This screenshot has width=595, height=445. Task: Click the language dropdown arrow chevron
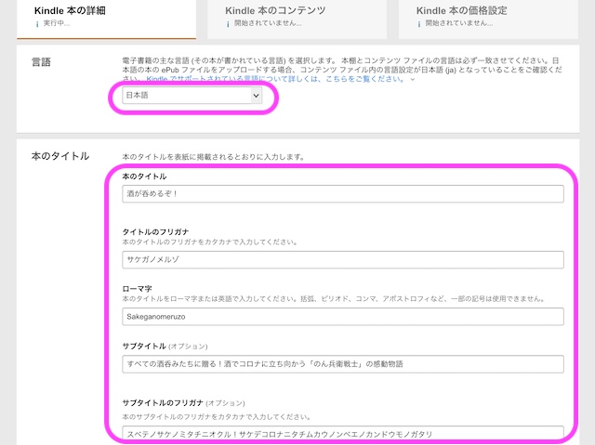click(x=257, y=96)
